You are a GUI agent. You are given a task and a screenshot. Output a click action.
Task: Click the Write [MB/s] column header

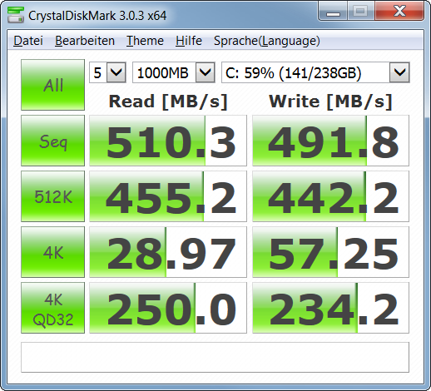330,101
